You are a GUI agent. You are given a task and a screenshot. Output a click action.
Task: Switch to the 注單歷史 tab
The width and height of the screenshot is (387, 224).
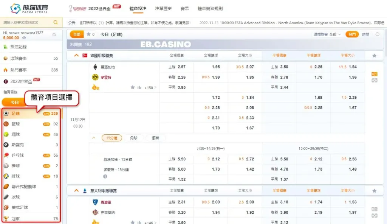(163, 8)
